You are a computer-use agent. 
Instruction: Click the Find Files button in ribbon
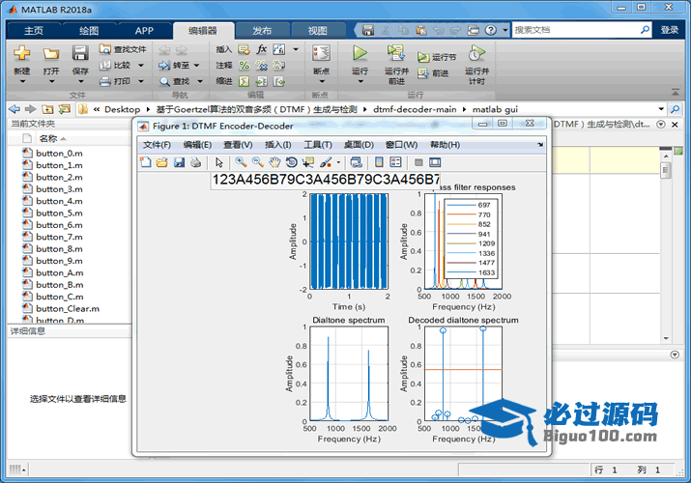(x=123, y=49)
